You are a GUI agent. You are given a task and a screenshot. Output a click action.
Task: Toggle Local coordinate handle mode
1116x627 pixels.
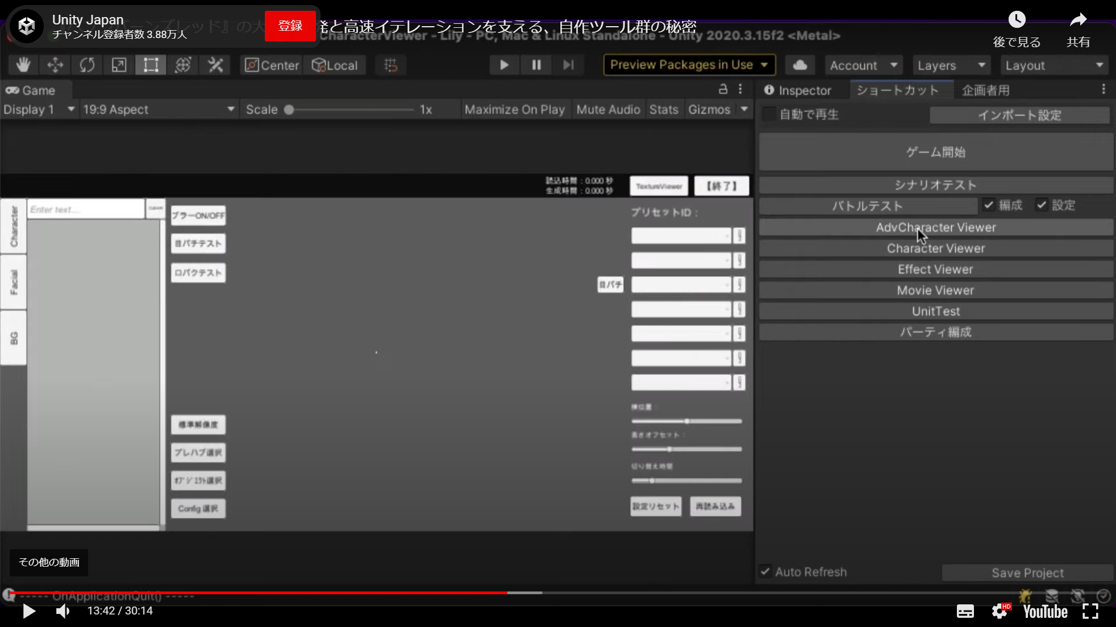[x=335, y=65]
